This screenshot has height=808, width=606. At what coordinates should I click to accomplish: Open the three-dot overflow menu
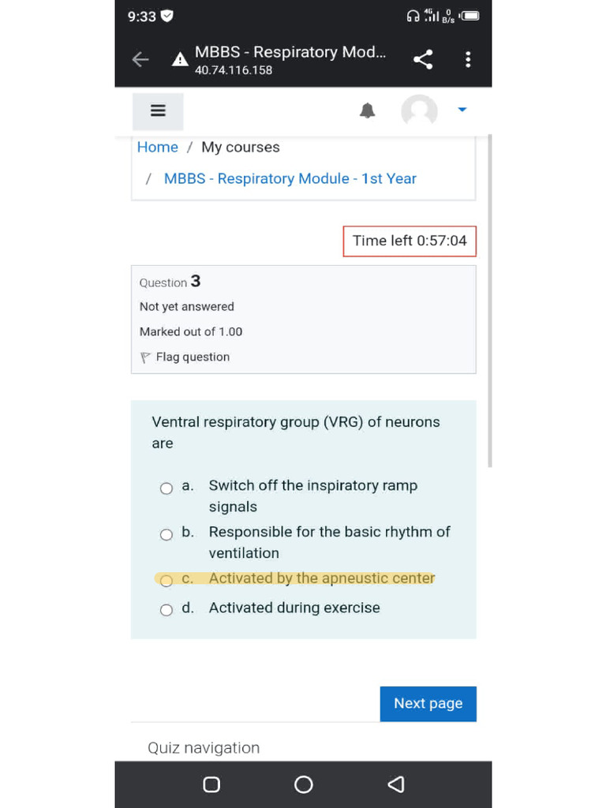[468, 60]
